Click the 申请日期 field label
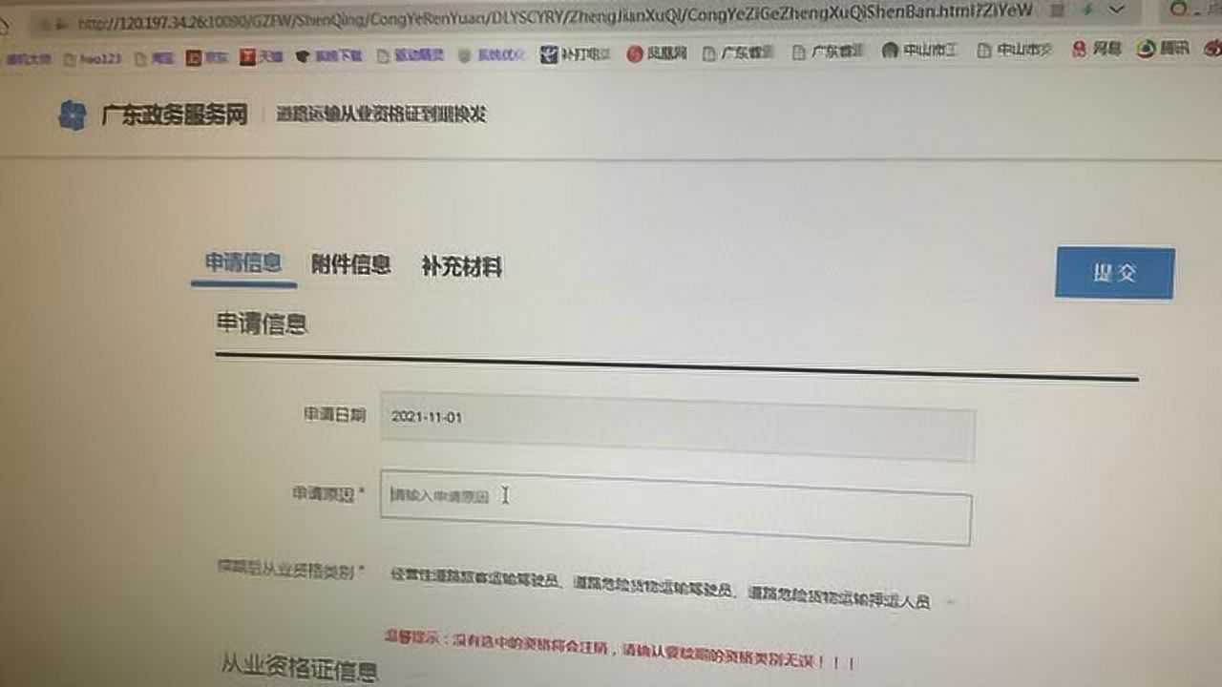The image size is (1222, 687). (334, 414)
